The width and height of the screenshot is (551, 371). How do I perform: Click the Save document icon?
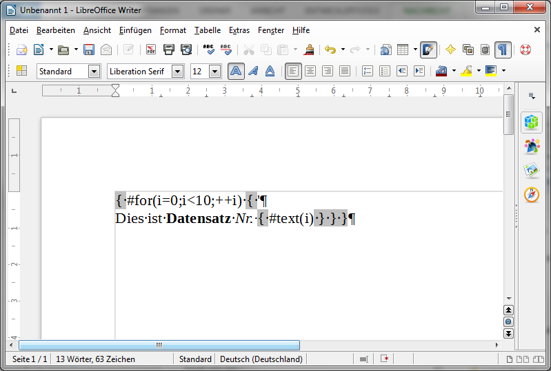(89, 50)
